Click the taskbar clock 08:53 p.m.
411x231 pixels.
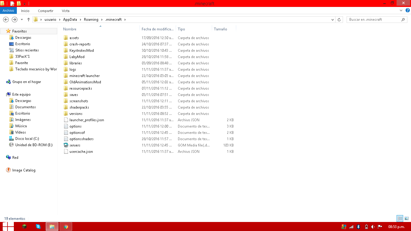pos(396,227)
